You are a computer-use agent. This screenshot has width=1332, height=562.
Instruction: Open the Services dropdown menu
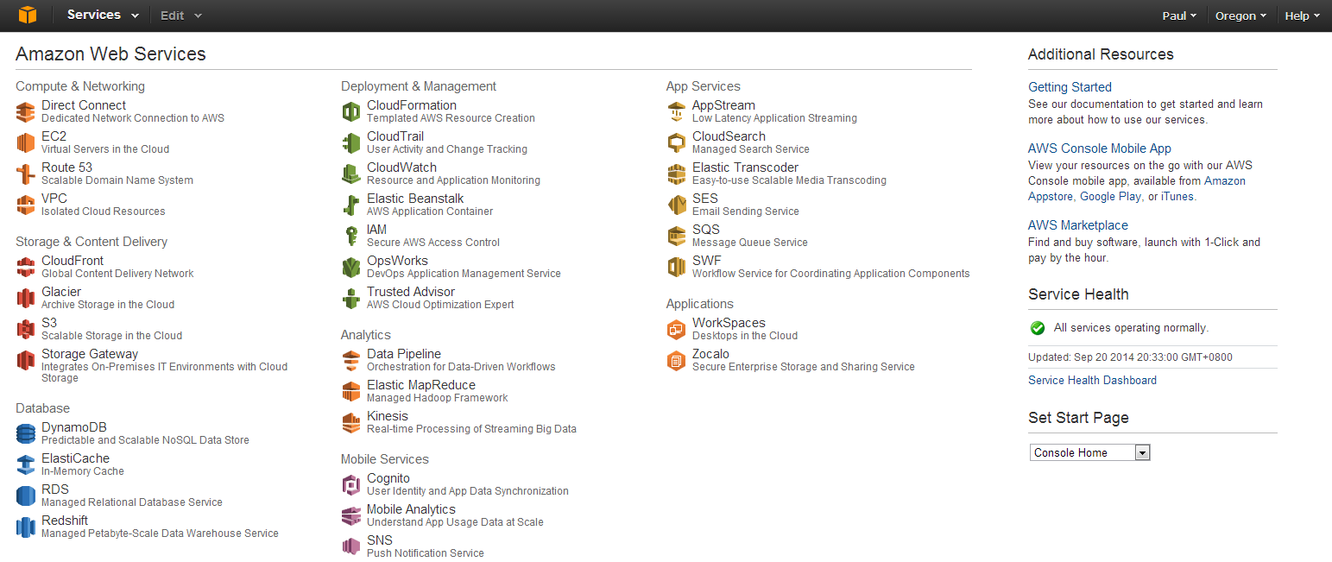103,15
